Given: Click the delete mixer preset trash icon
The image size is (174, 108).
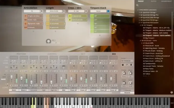Looking at the screenshot, I should point(131,65).
